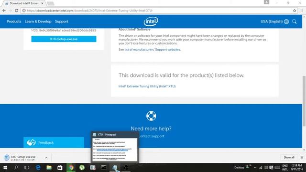The width and height of the screenshot is (306, 172).
Task: Click the XTU-Setup-exe.exe download button
Action: click(x=64, y=39)
